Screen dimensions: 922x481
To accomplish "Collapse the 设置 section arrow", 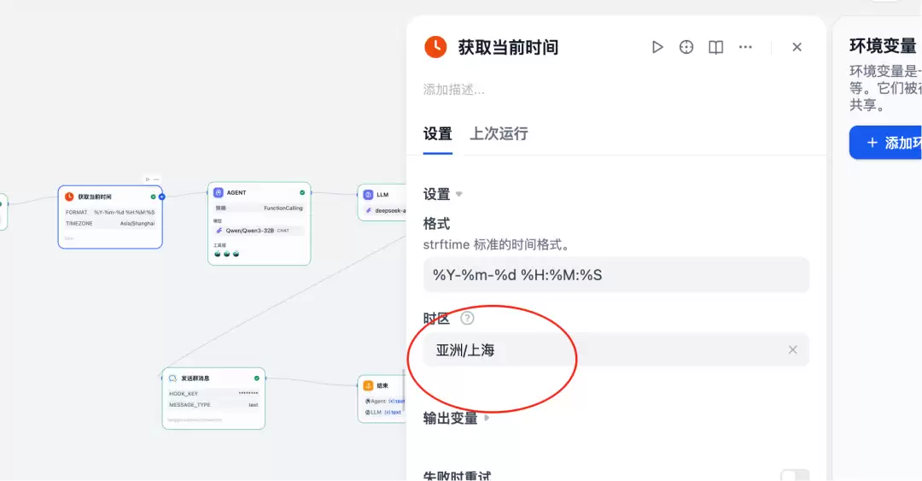I will (x=459, y=194).
